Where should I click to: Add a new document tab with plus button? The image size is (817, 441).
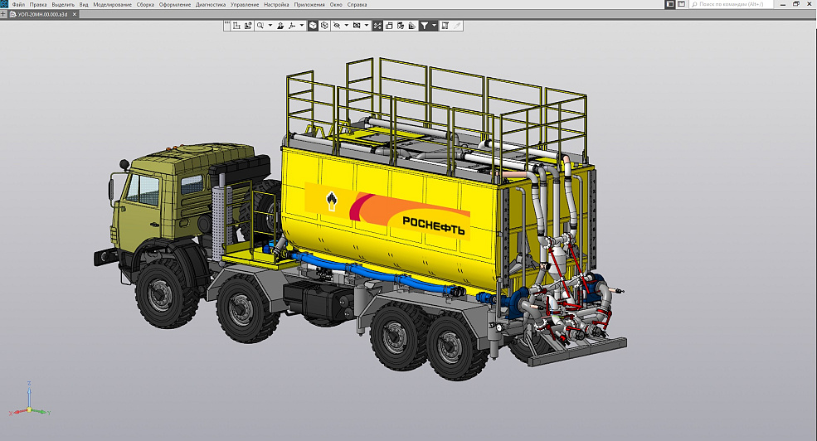[x=3, y=14]
